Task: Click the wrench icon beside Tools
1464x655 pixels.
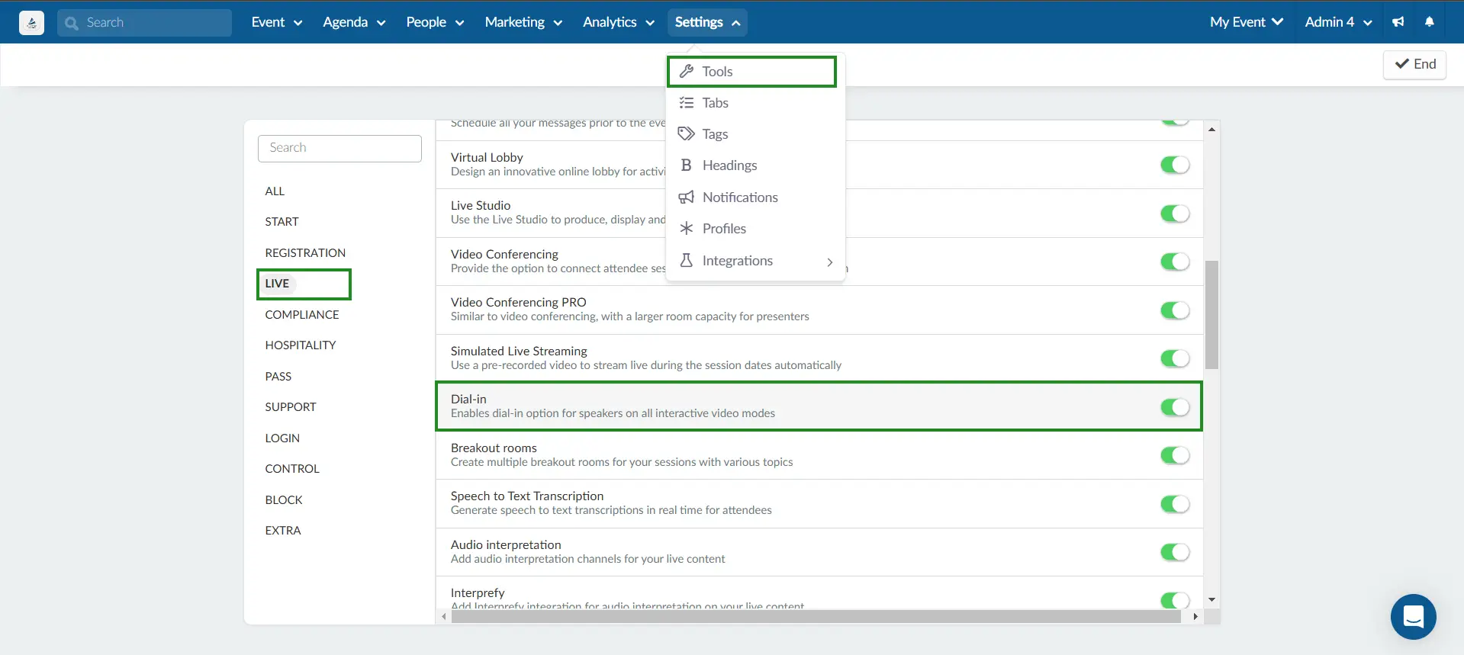Action: tap(687, 71)
